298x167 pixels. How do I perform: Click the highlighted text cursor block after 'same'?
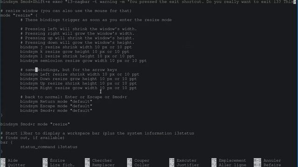tap(36, 70)
